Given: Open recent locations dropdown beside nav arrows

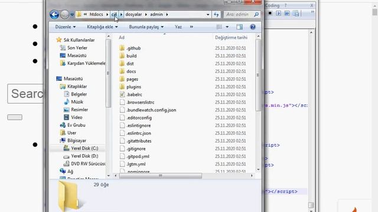Looking at the screenshot, I should 72,15.
